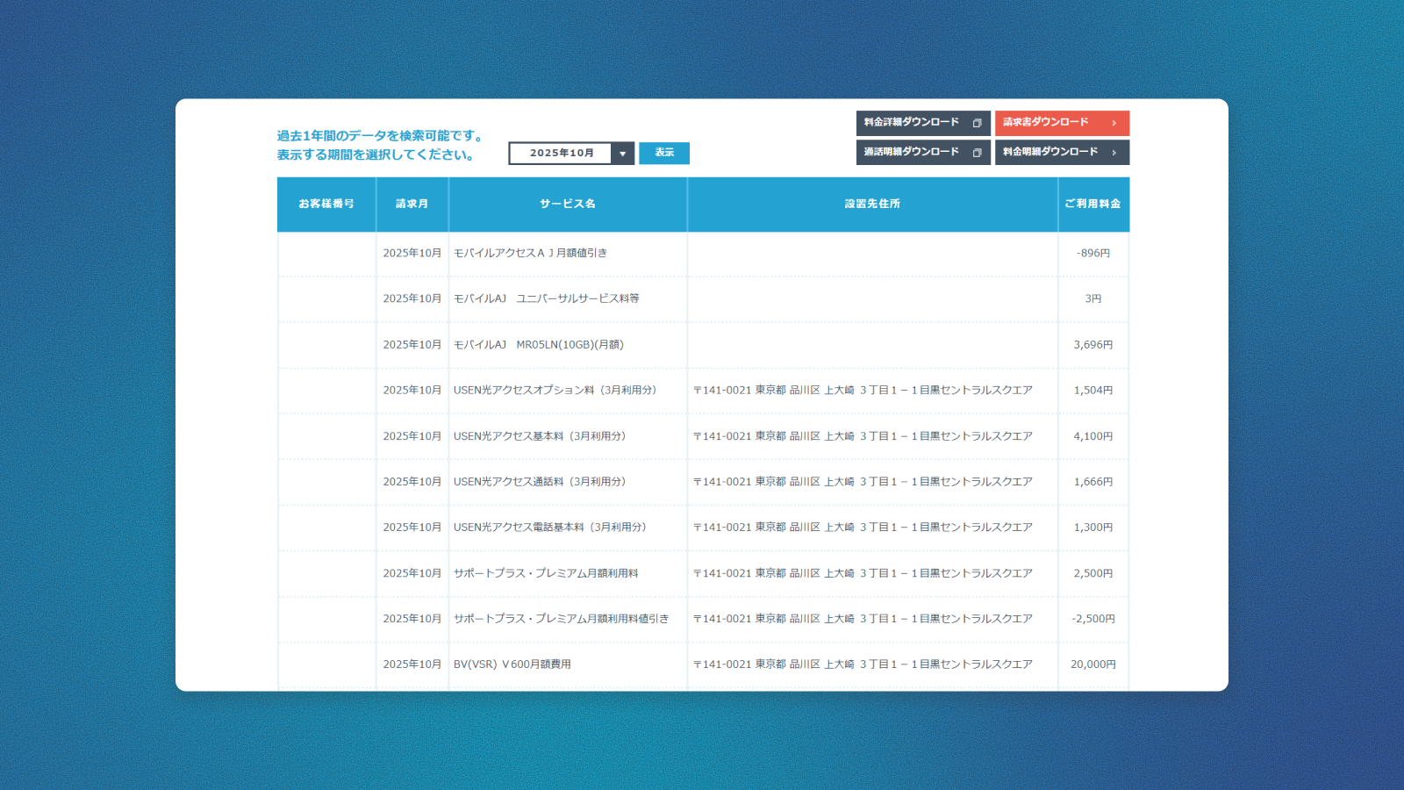Click the -2,500円 amount
Screen dimensions: 1404x790
(x=1093, y=619)
